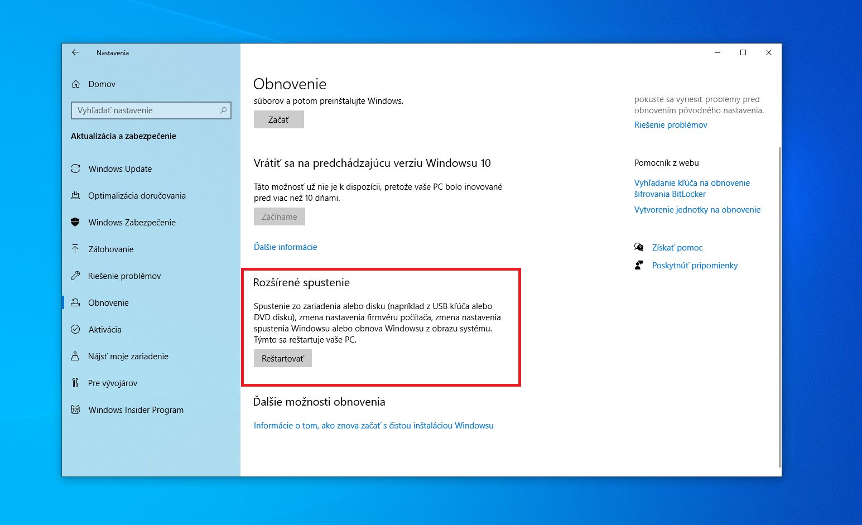Image resolution: width=862 pixels, height=525 pixels.
Task: Focus the Vyhľadať nastavenie search field
Action: click(x=151, y=110)
